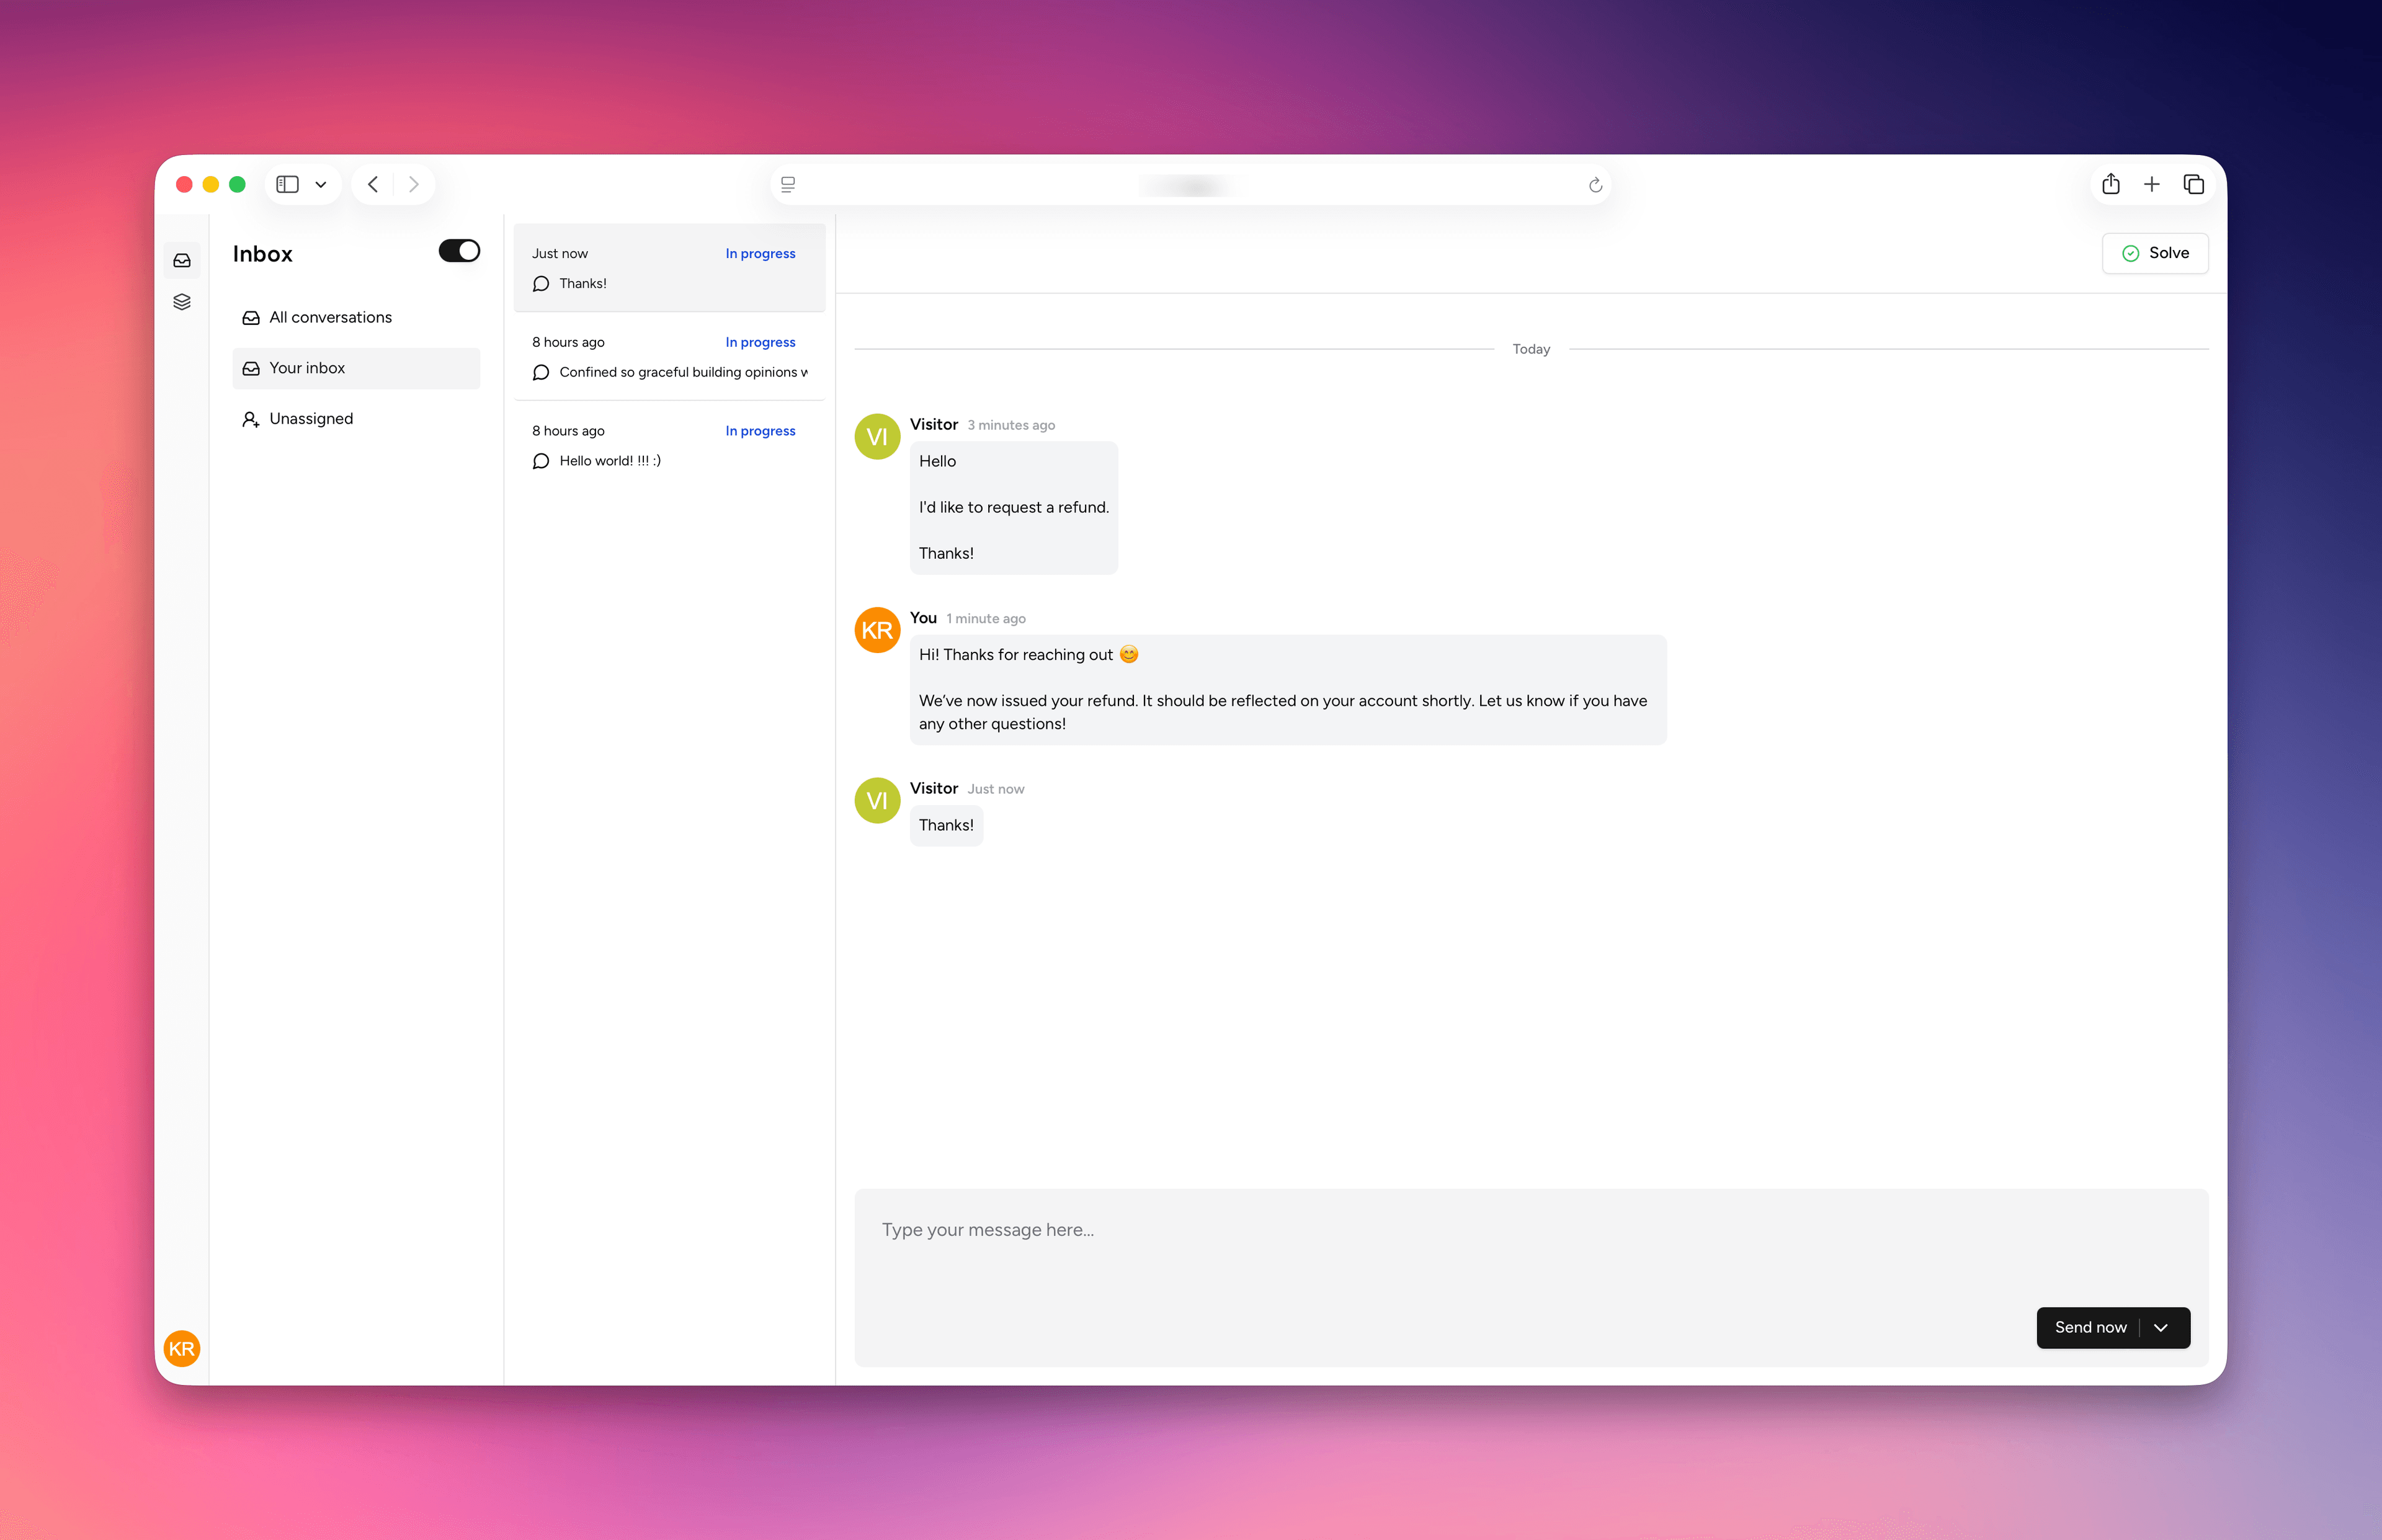The image size is (2382, 1540).
Task: Open a new tab with plus icon
Action: click(2151, 184)
